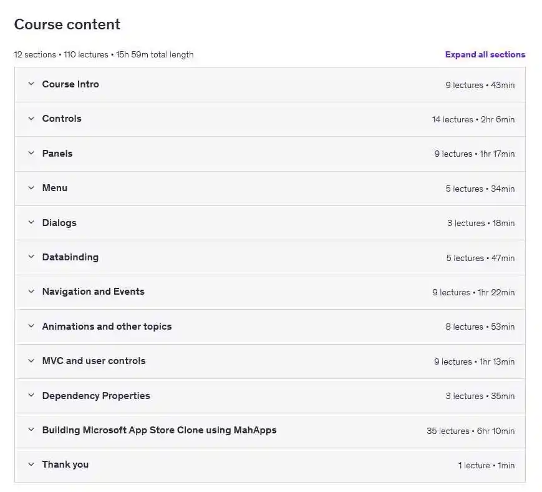Click the Dependency Properties section title
This screenshot has width=542, height=492.
pyautogui.click(x=95, y=396)
